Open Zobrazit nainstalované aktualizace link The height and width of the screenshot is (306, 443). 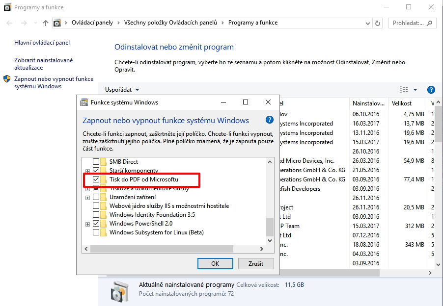[44, 64]
